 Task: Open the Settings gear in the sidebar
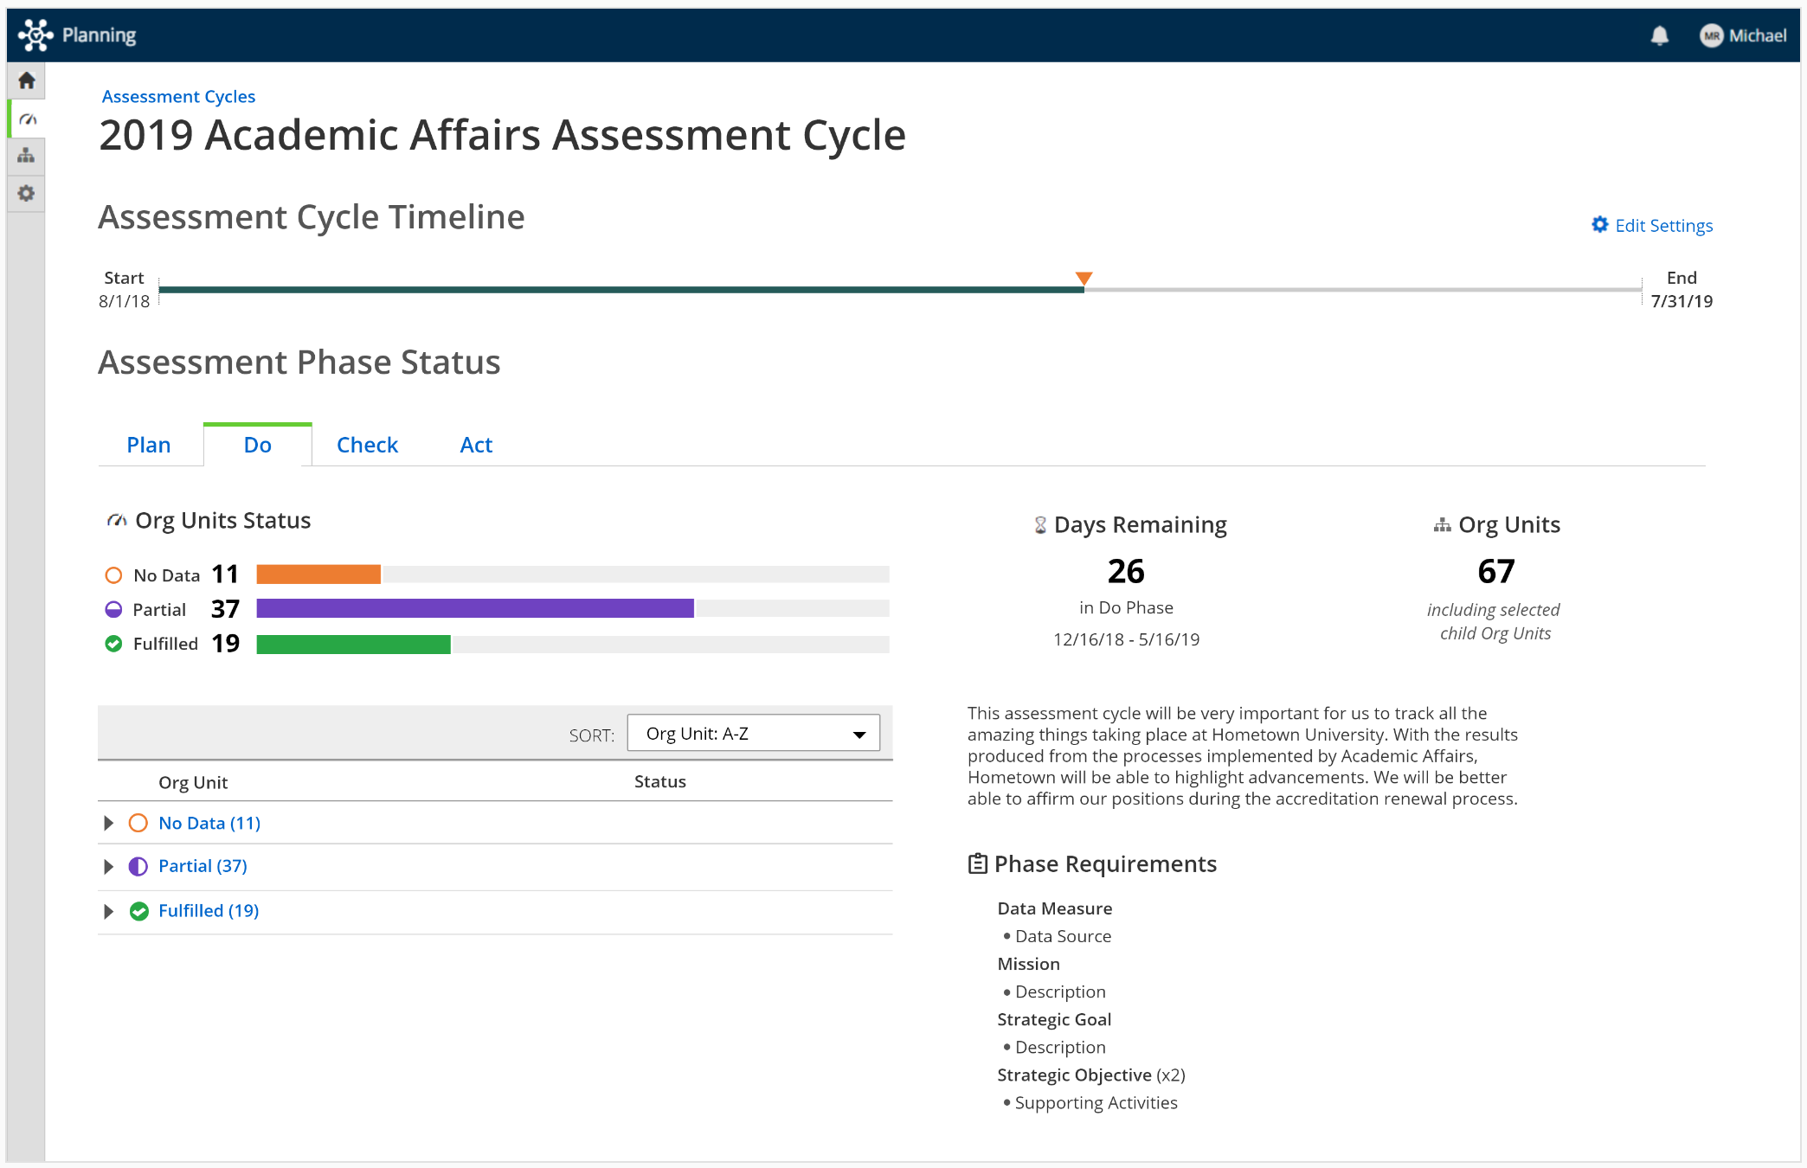coord(26,194)
